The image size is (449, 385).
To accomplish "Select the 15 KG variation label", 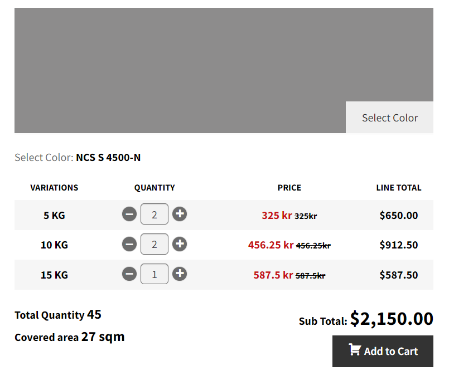I will 54,275.
